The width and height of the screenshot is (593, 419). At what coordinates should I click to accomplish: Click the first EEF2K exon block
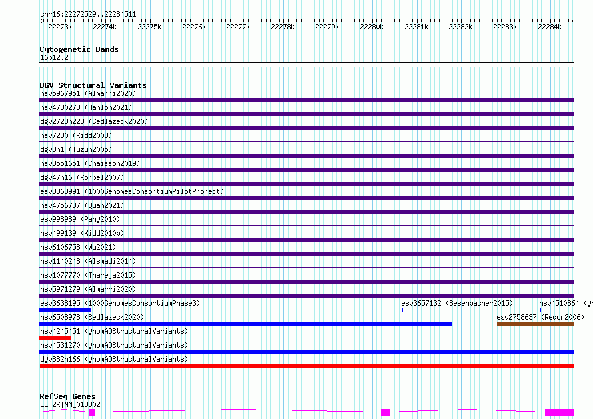click(92, 412)
